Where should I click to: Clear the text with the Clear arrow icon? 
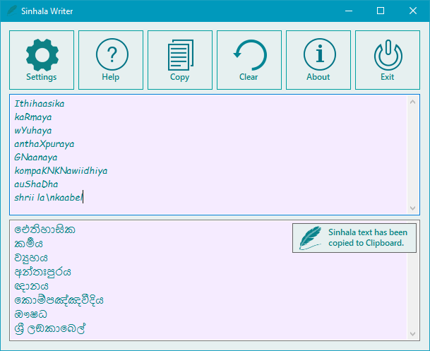coord(249,60)
